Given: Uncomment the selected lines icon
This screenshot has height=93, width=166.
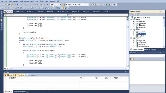Looking at the screenshot, I should click(28, 8).
